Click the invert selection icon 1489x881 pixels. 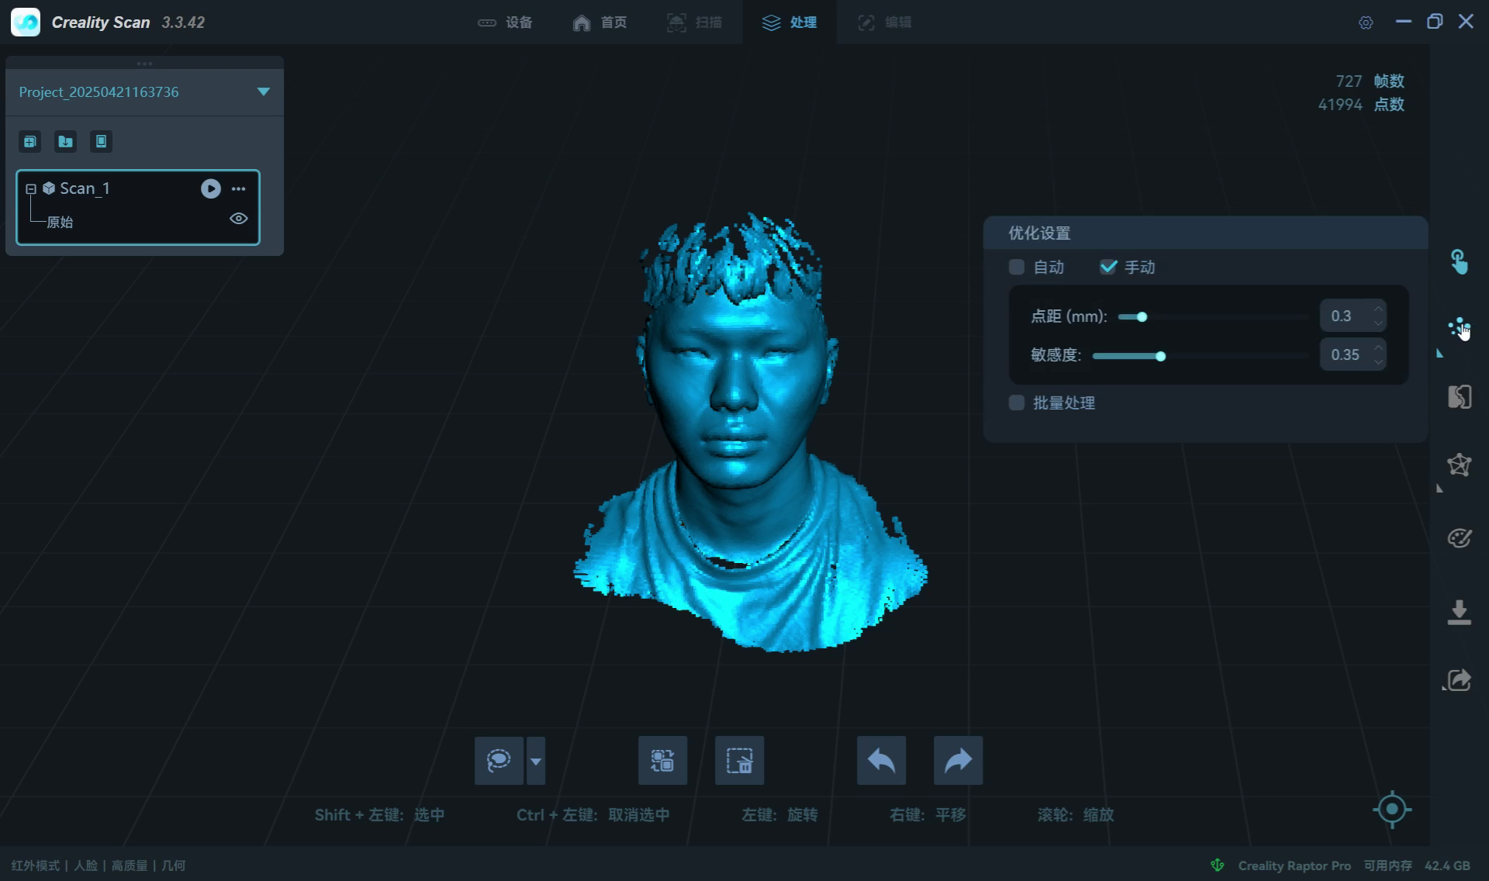click(x=662, y=761)
